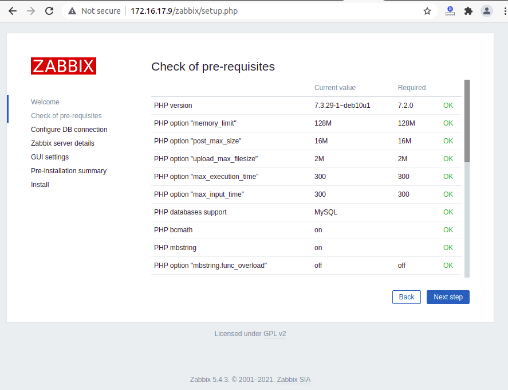Image resolution: width=508 pixels, height=390 pixels.
Task: Click the PHP version row label
Action: coord(173,106)
